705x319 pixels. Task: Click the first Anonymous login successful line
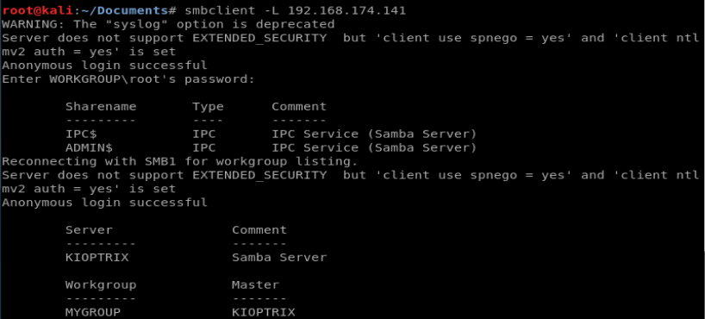[105, 66]
